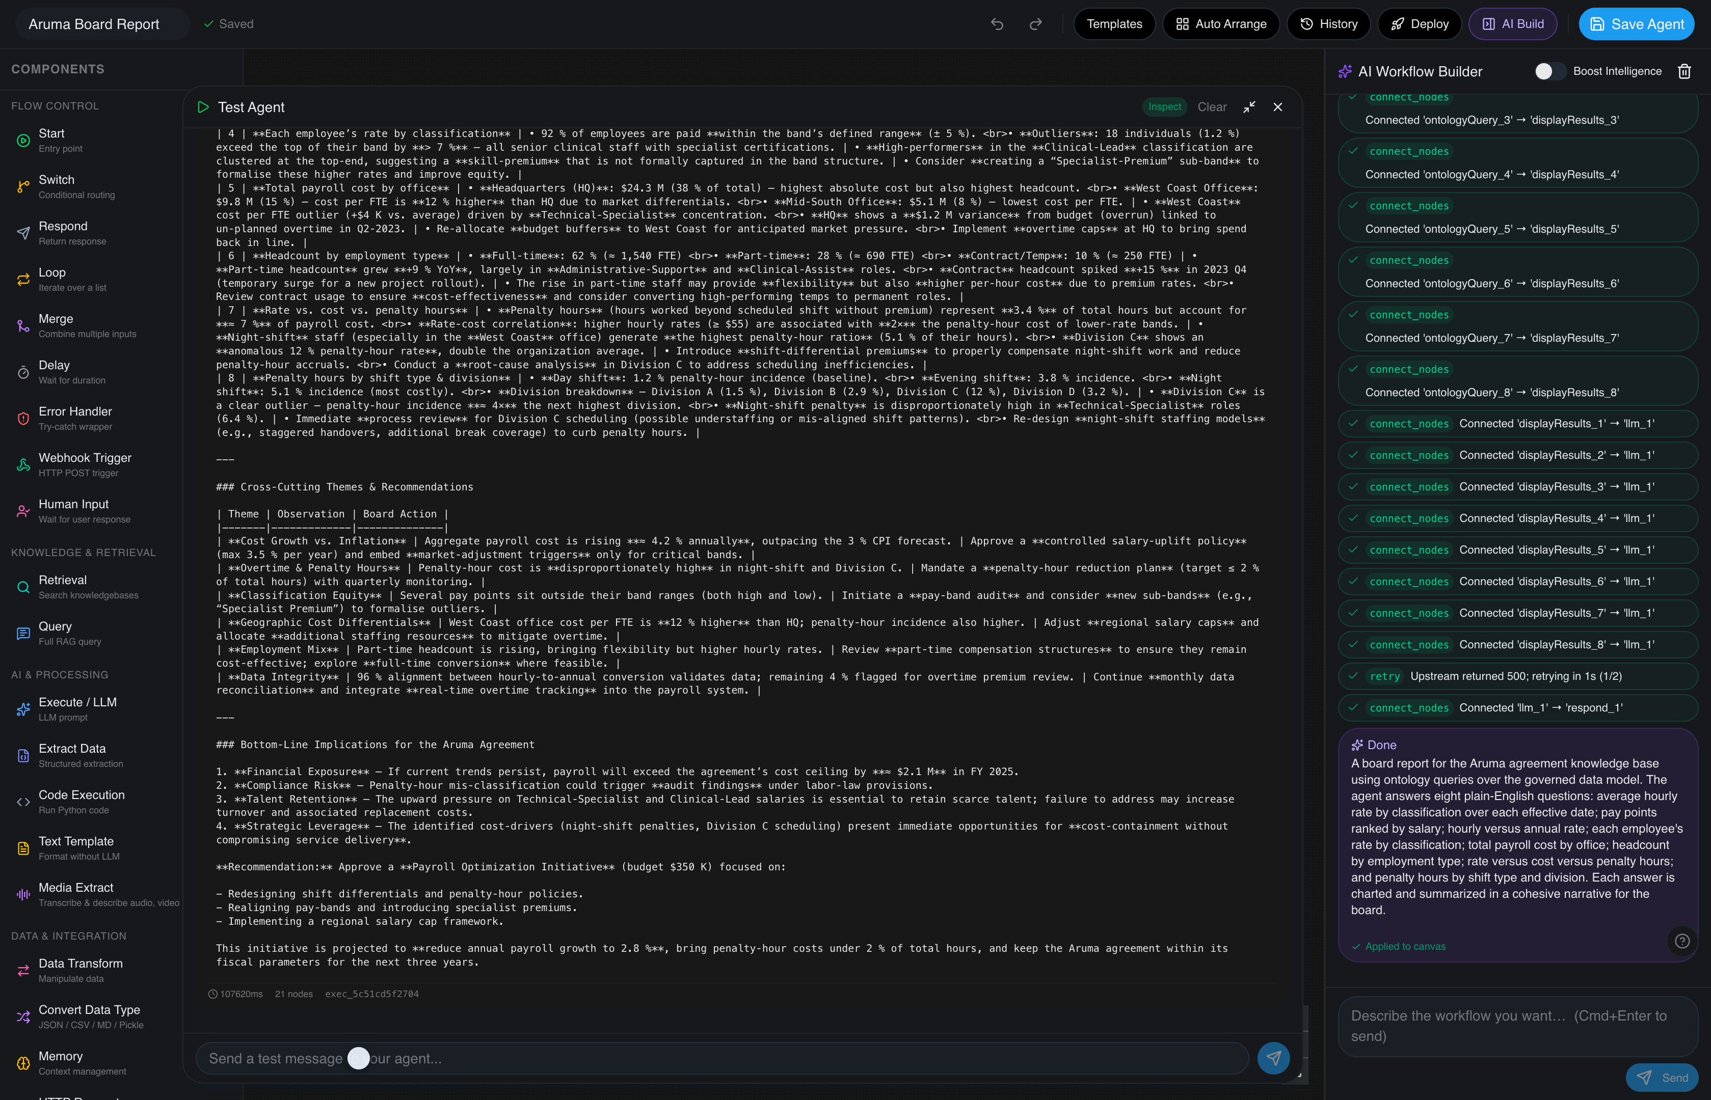This screenshot has height=1100, width=1711.
Task: Select the Convert Data Type component
Action: [92, 1018]
